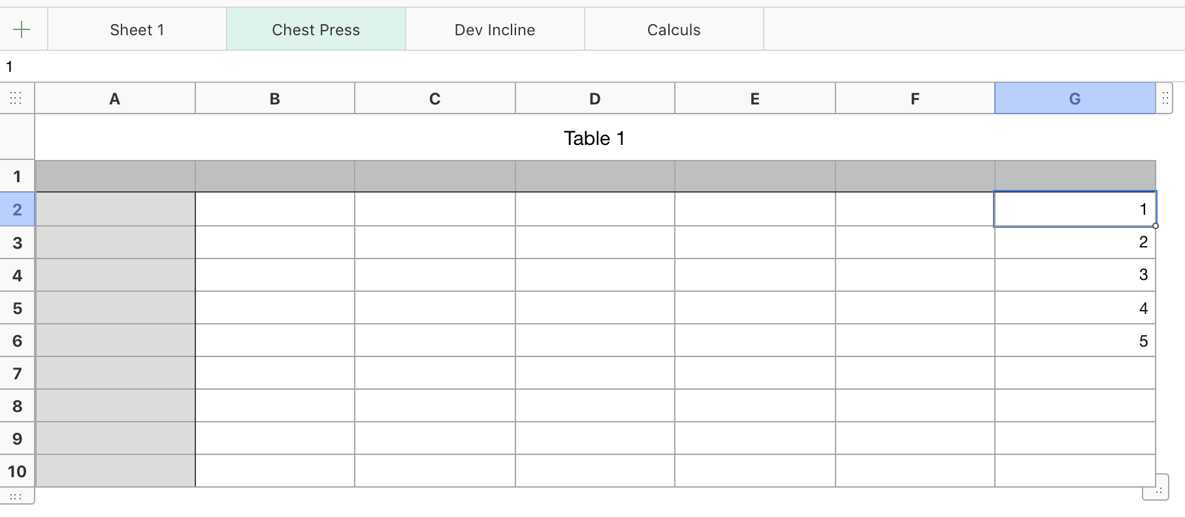Switch to the Calculs tab
The height and width of the screenshot is (517, 1185).
point(674,30)
